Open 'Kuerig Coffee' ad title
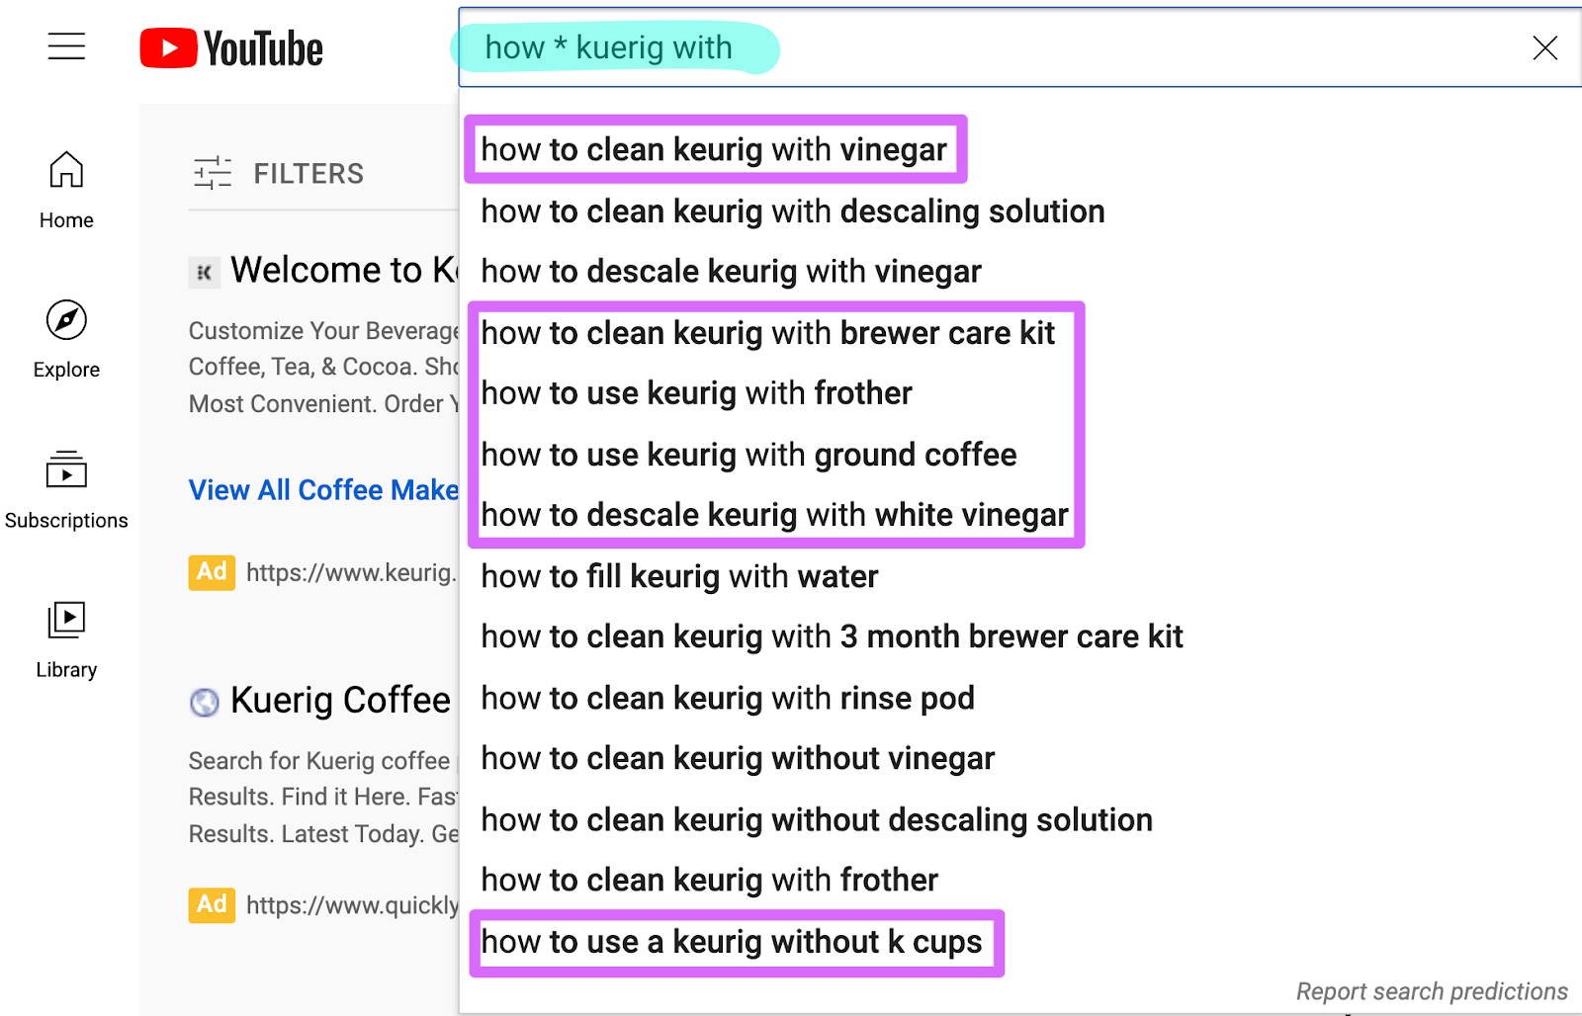 [x=340, y=700]
